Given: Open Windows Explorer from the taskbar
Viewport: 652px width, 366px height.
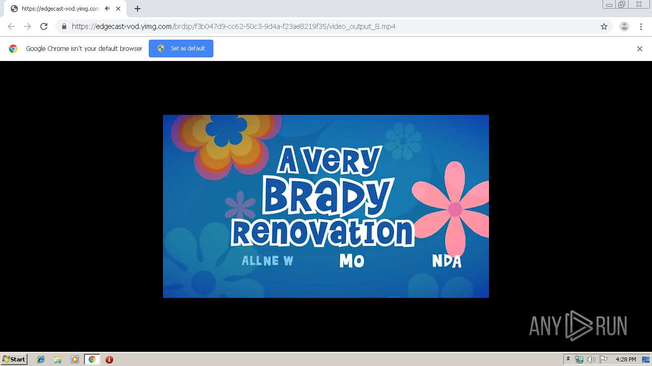Looking at the screenshot, I should (x=58, y=359).
